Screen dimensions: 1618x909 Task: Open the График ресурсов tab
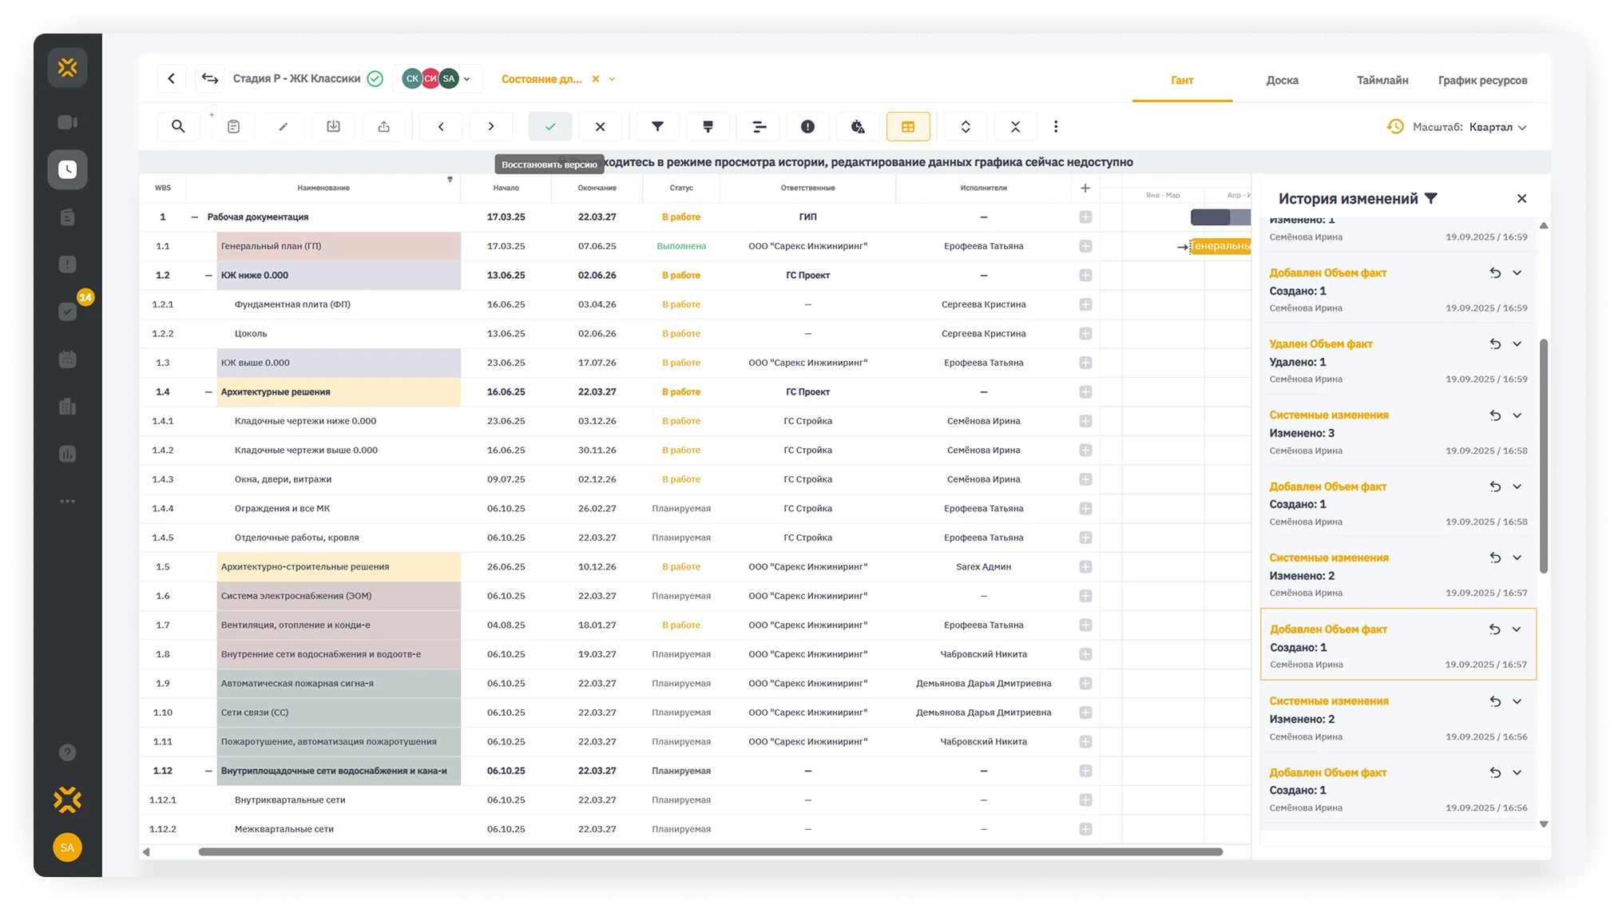point(1482,80)
